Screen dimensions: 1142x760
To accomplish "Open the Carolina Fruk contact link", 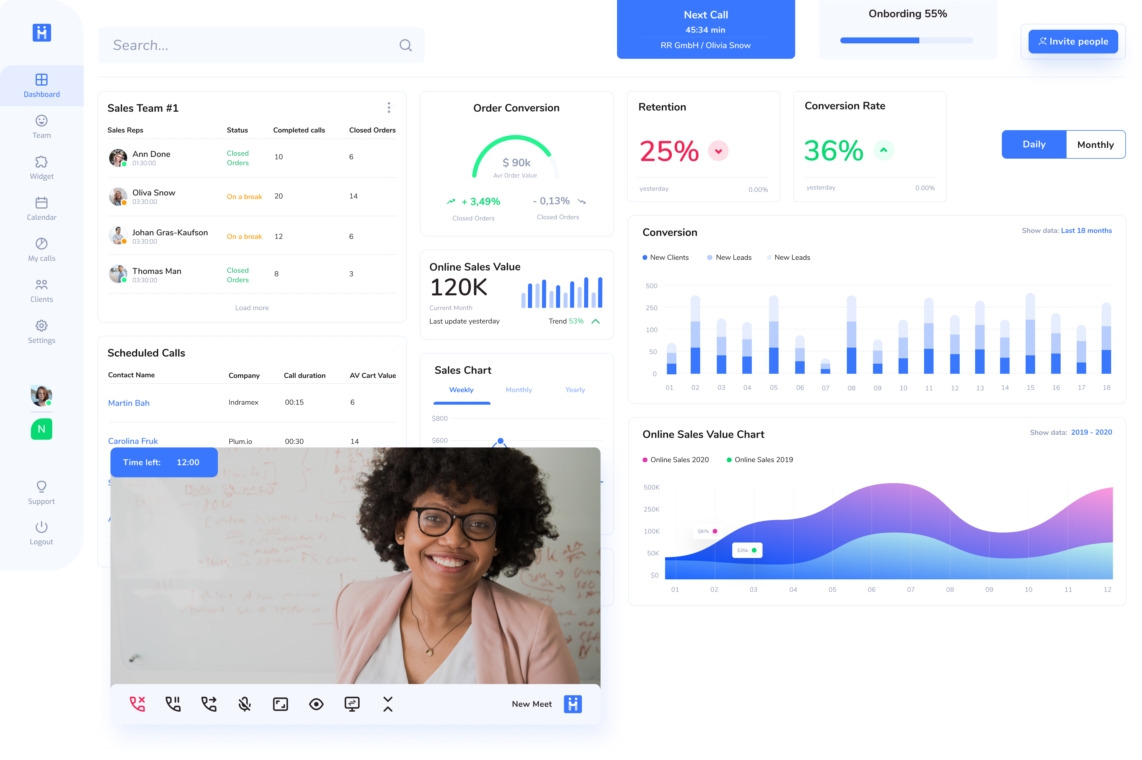I will tap(133, 441).
